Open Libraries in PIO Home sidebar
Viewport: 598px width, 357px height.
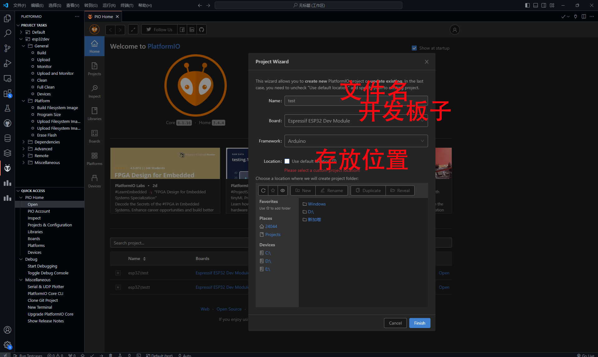[x=95, y=113]
